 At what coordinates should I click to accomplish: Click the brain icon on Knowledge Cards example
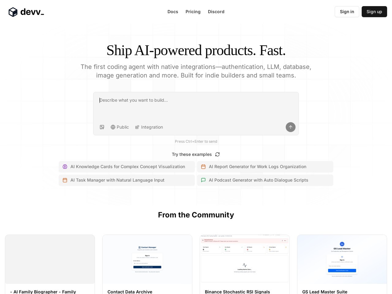(x=65, y=167)
